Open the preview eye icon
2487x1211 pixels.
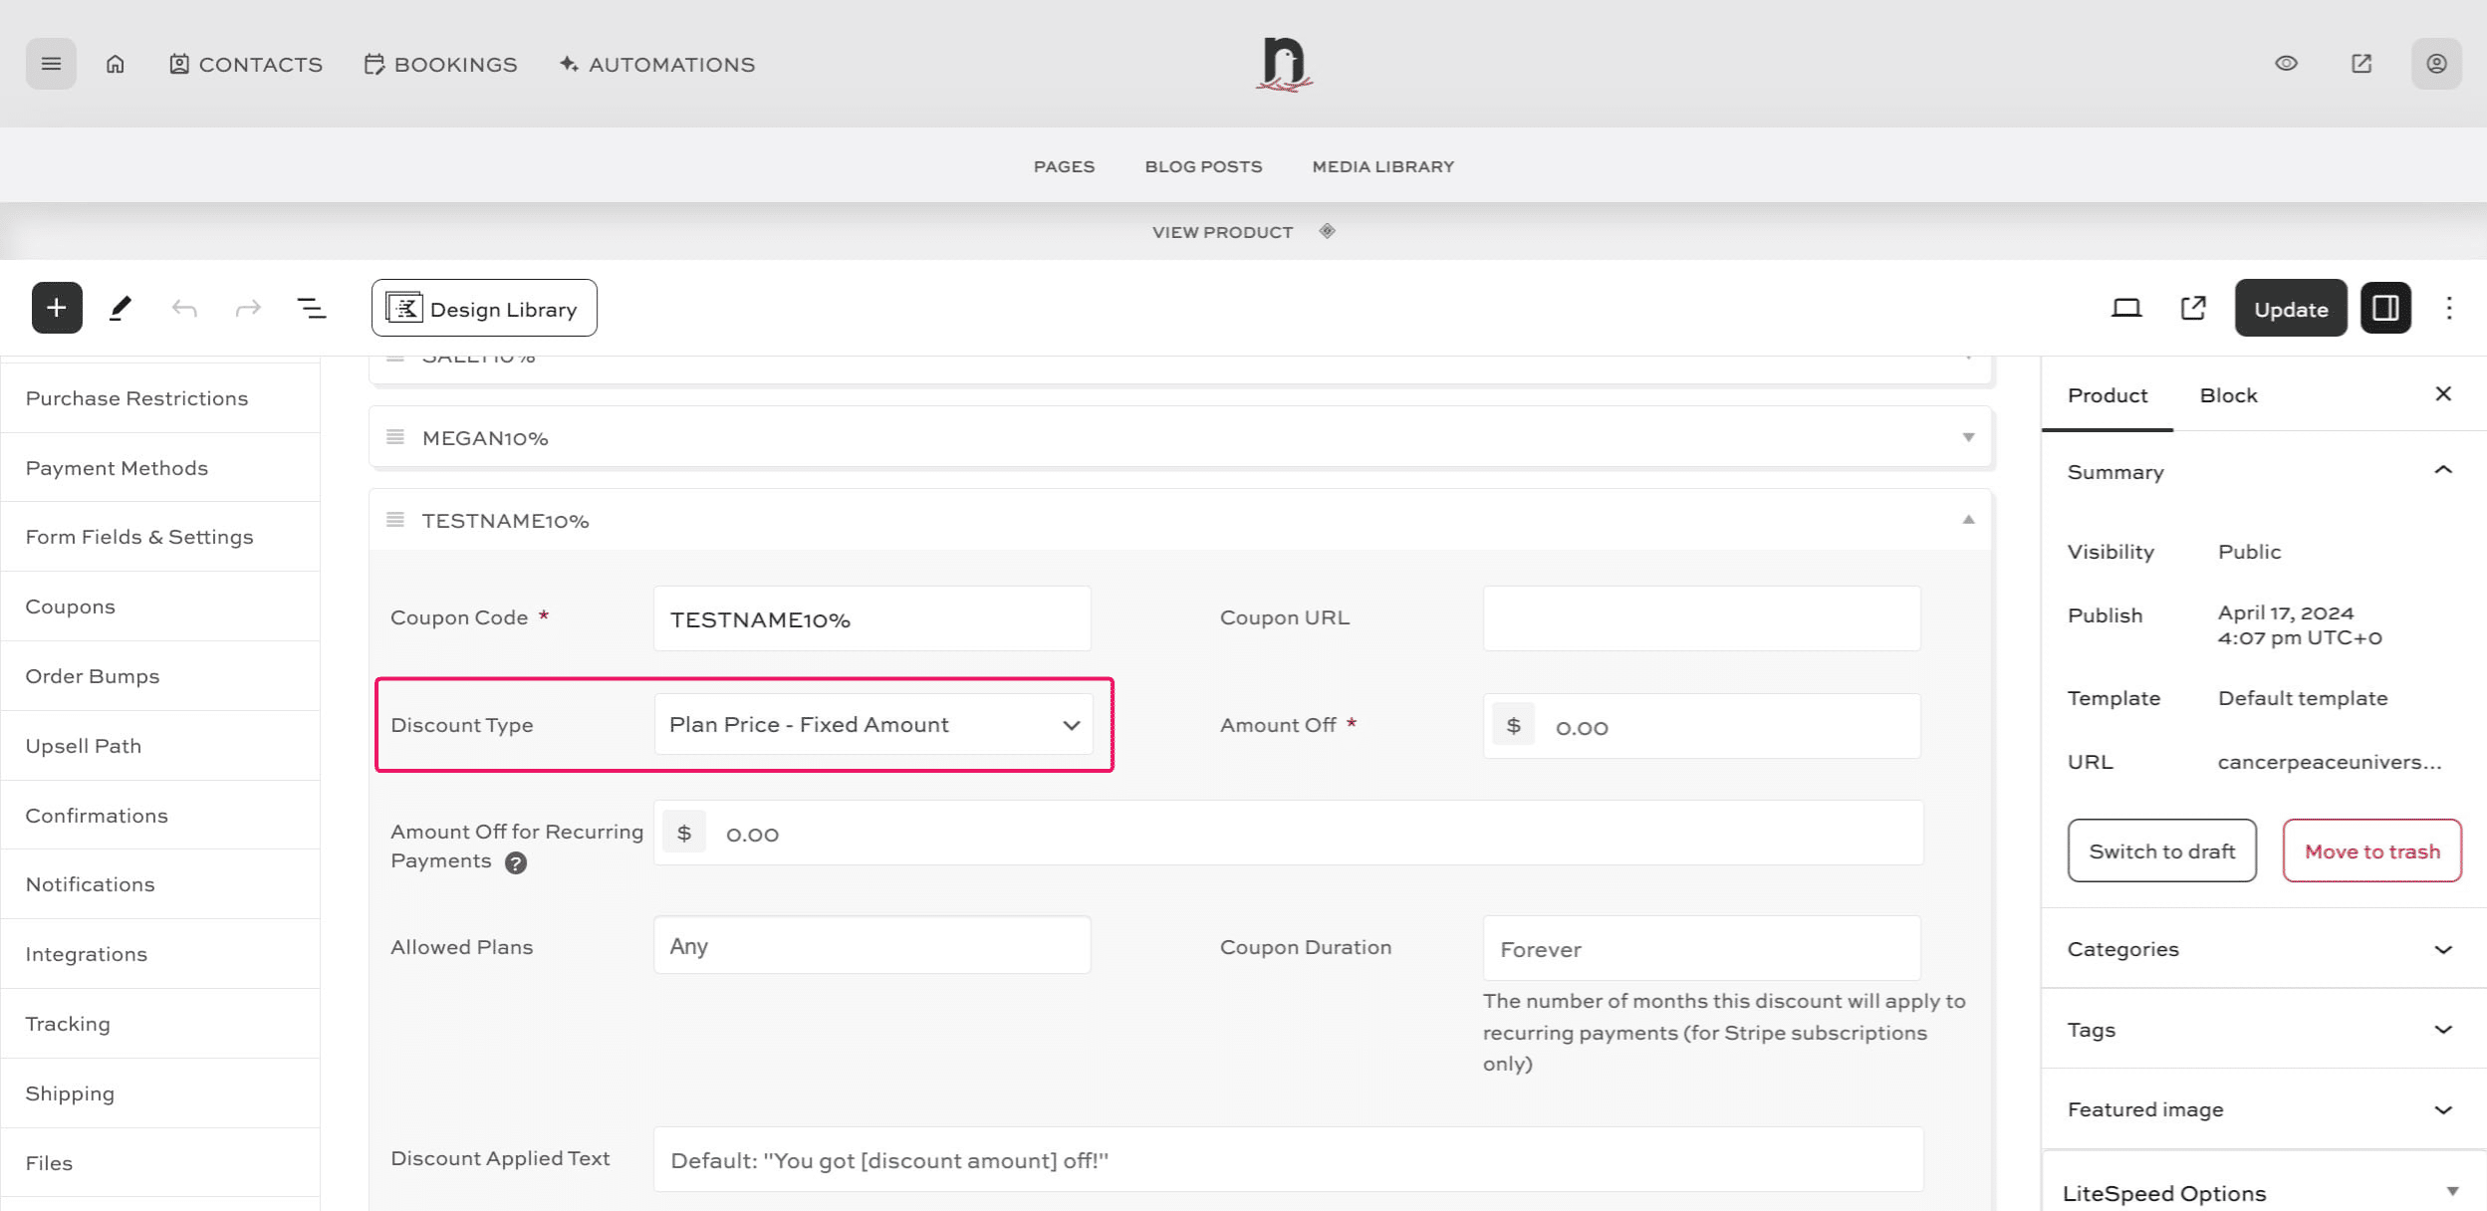2286,63
